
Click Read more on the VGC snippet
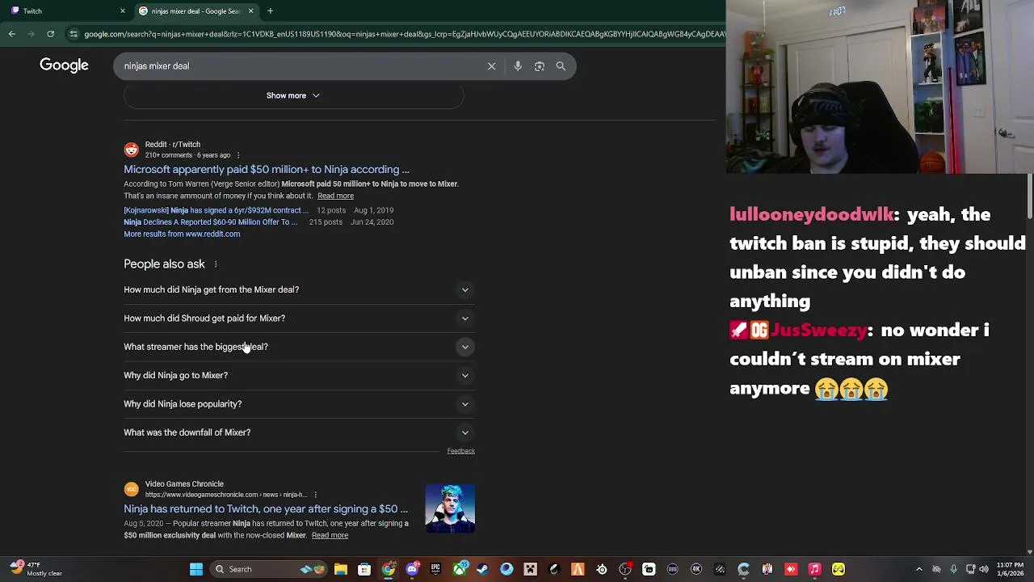[330, 535]
